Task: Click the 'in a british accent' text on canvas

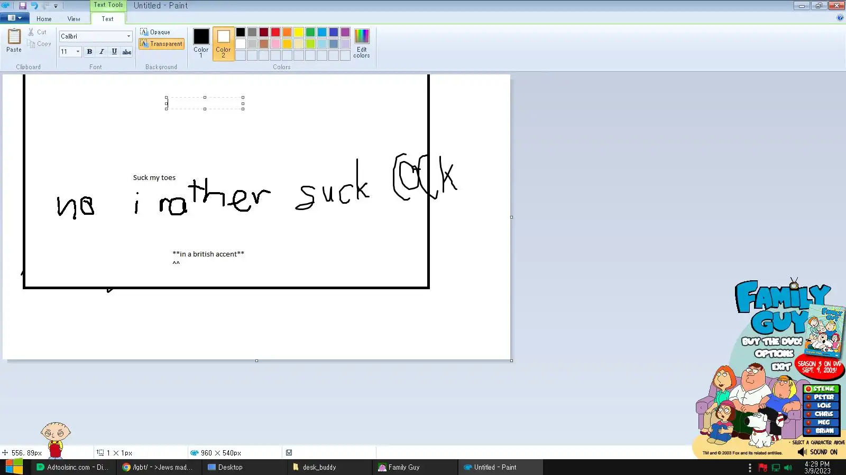Action: 208,254
